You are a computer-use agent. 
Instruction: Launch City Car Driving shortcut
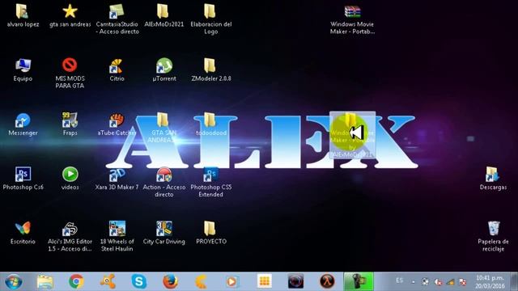coord(164,233)
